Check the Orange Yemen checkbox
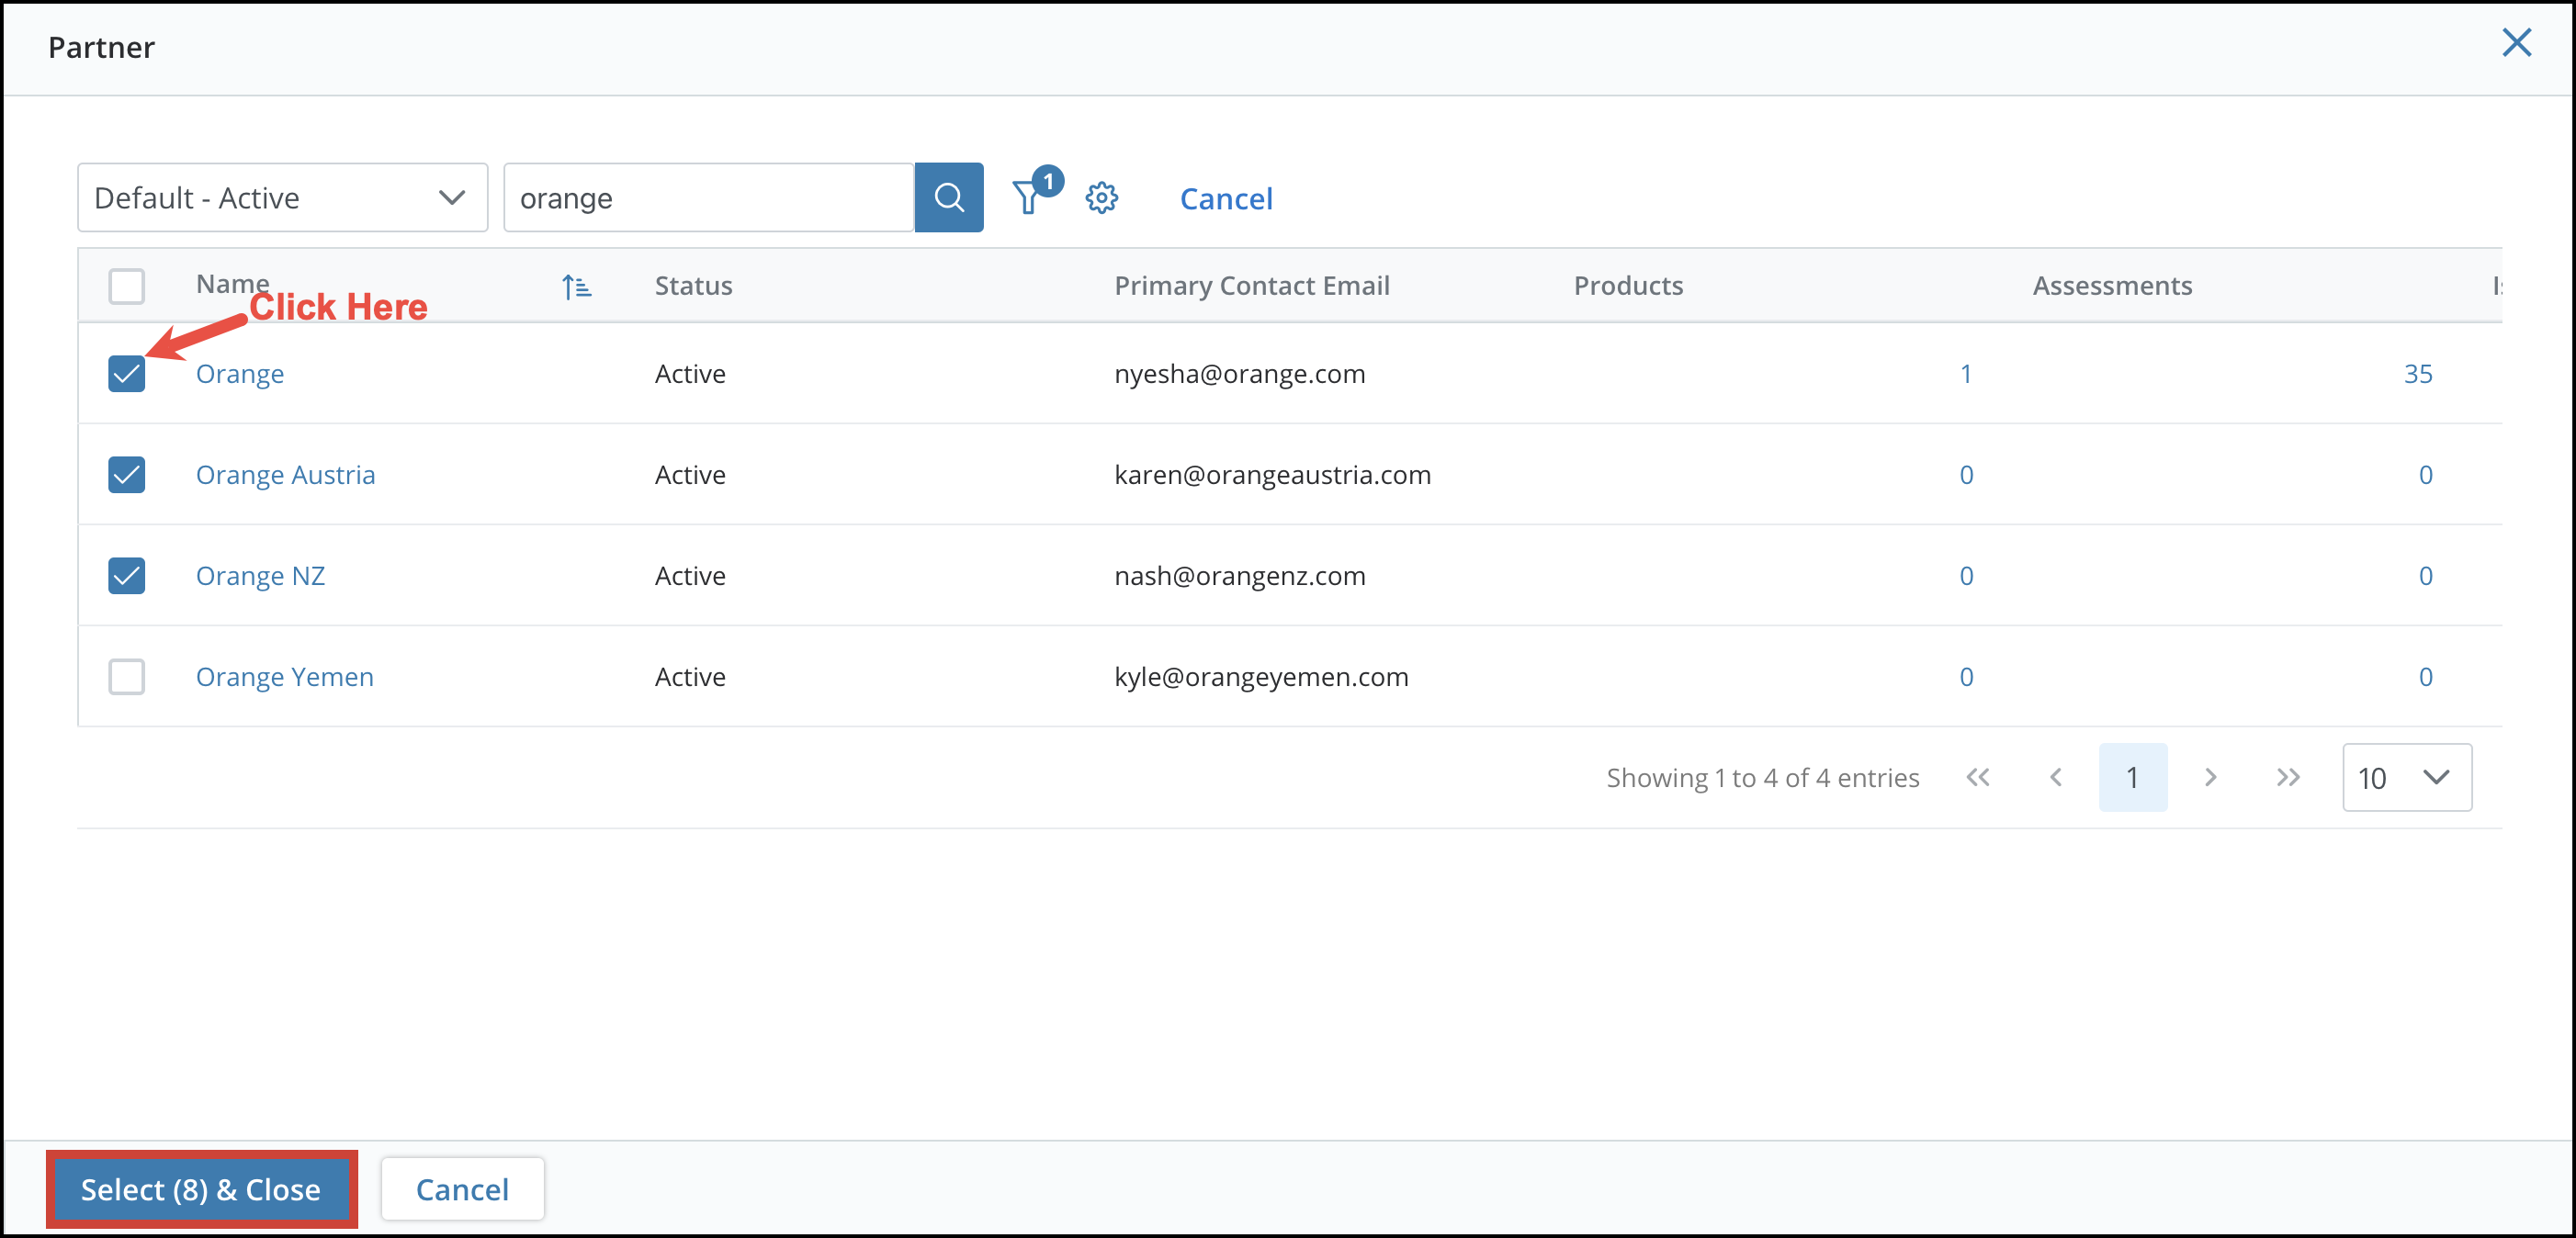2576x1238 pixels. click(x=126, y=677)
